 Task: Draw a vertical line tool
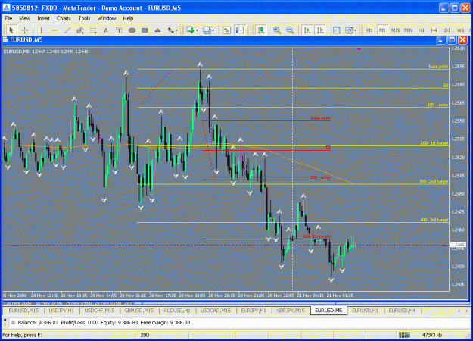pyautogui.click(x=41, y=30)
